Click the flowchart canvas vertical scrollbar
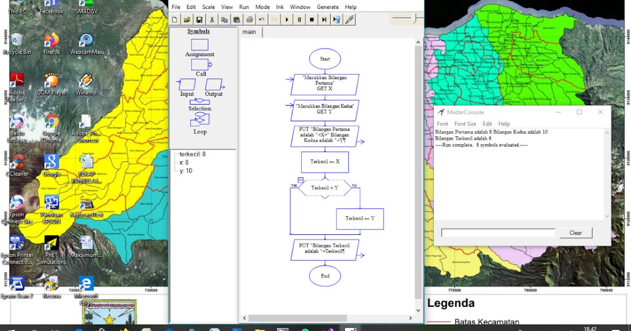 [x=419, y=176]
